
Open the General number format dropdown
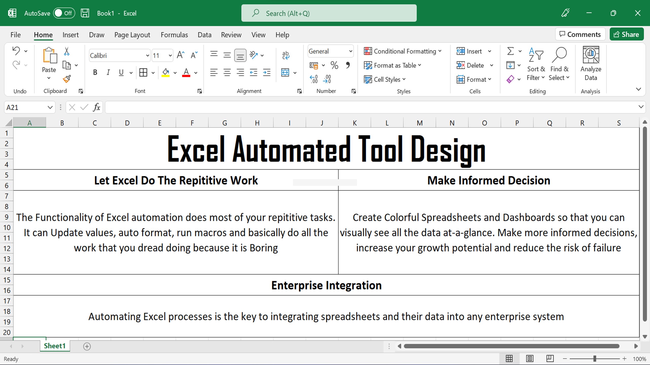point(350,51)
